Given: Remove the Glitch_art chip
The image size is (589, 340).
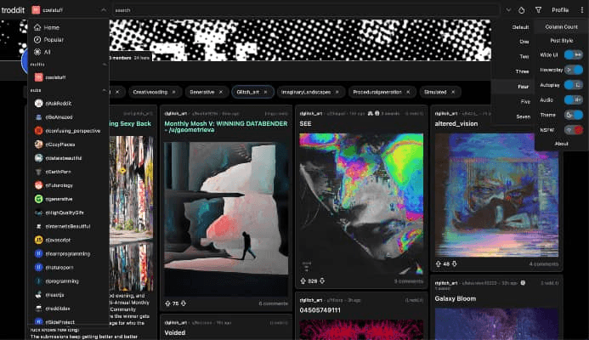Looking at the screenshot, I should click(265, 92).
